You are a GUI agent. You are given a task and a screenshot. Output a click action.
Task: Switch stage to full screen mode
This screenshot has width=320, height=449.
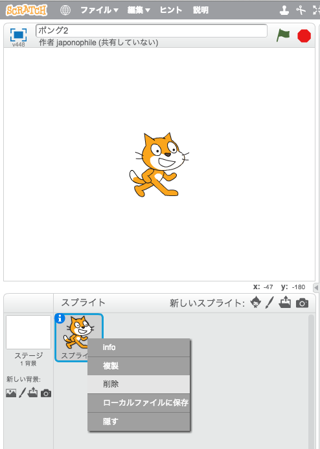(18, 35)
